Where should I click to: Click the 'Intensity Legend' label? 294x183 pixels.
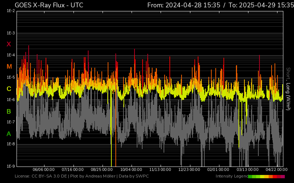coord(232,176)
